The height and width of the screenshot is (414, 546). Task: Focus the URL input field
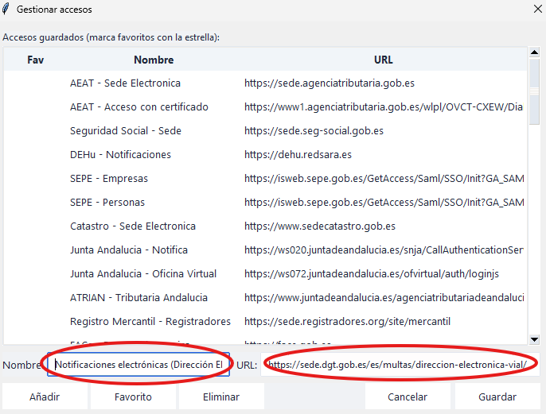coord(400,365)
